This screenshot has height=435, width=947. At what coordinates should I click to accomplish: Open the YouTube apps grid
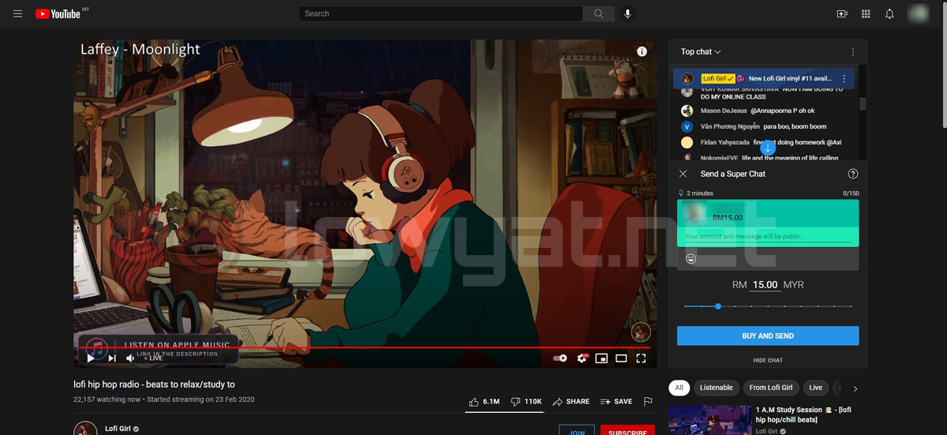click(x=866, y=13)
